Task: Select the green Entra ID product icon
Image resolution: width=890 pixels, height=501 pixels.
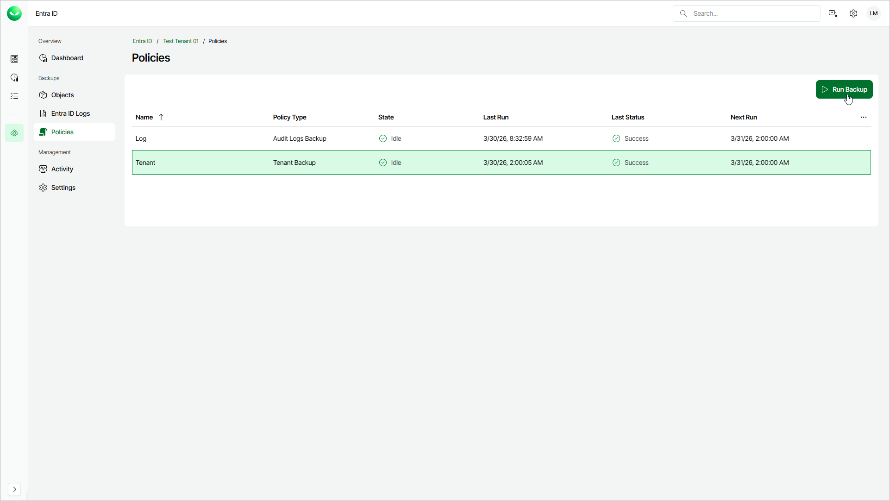Action: (x=14, y=133)
